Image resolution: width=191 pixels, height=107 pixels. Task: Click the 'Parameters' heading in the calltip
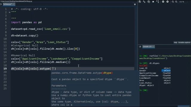[x=59, y=86]
